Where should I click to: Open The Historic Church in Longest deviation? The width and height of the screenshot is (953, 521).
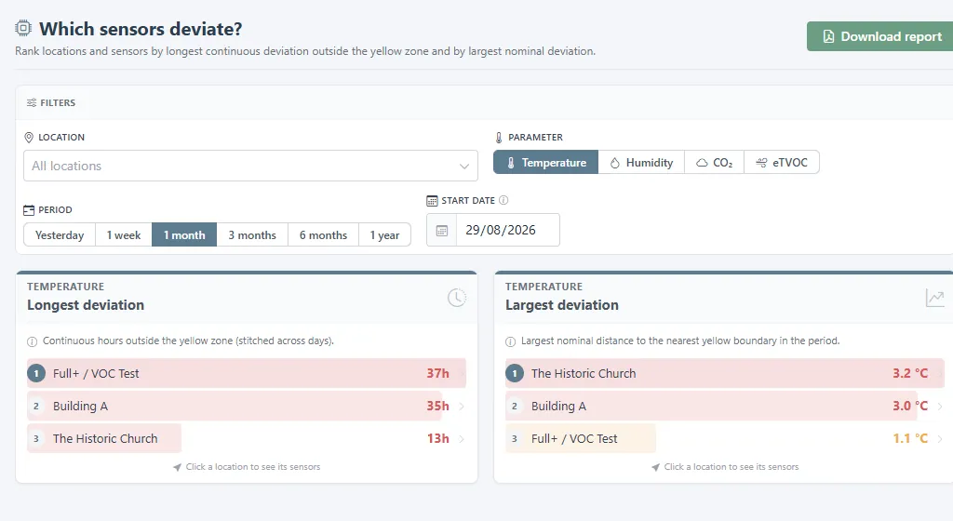[246, 438]
